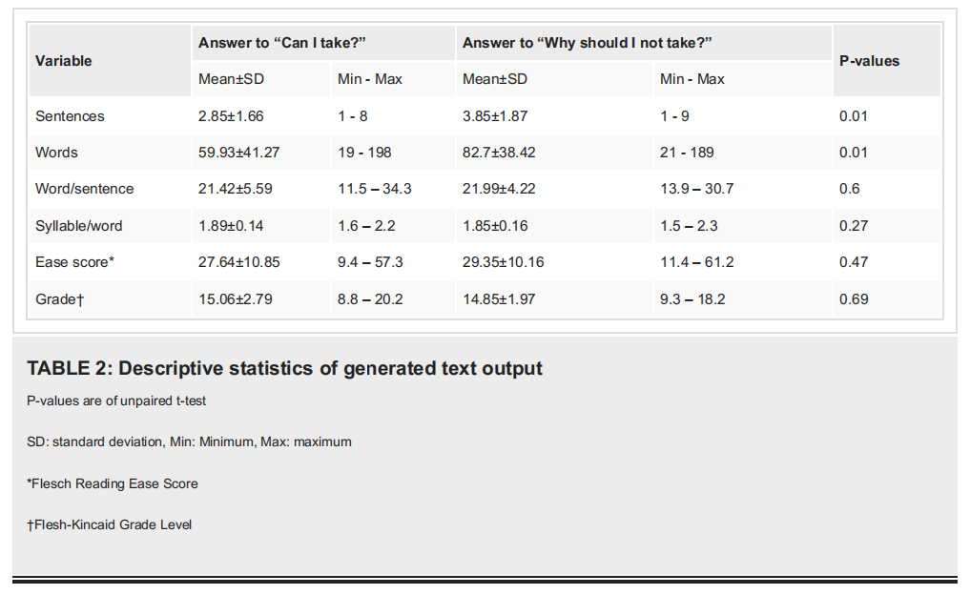Click the 'Answer to "Why should I not take?"' header
The image size is (970, 595).
pyautogui.click(x=587, y=43)
